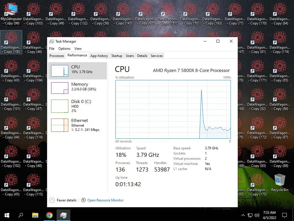This screenshot has height=221, width=294.
Task: Select DataWagon Copy (88) desktop shortcut
Action: (280, 156)
